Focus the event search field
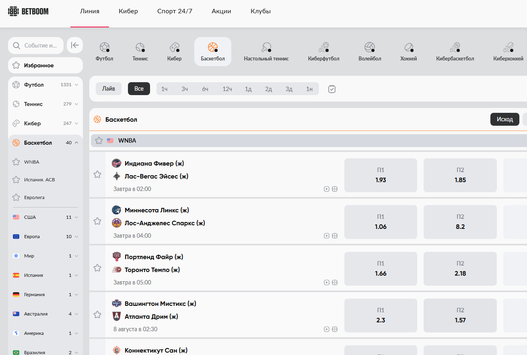The height and width of the screenshot is (355, 527). [36, 46]
